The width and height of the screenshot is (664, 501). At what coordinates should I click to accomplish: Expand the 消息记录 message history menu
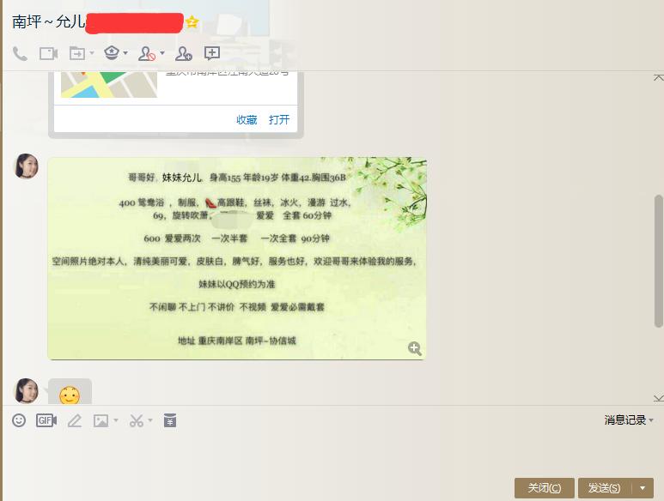pos(629,420)
